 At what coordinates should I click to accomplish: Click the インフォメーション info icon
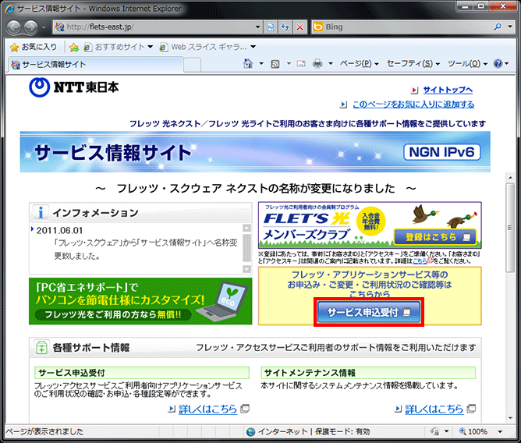[41, 212]
